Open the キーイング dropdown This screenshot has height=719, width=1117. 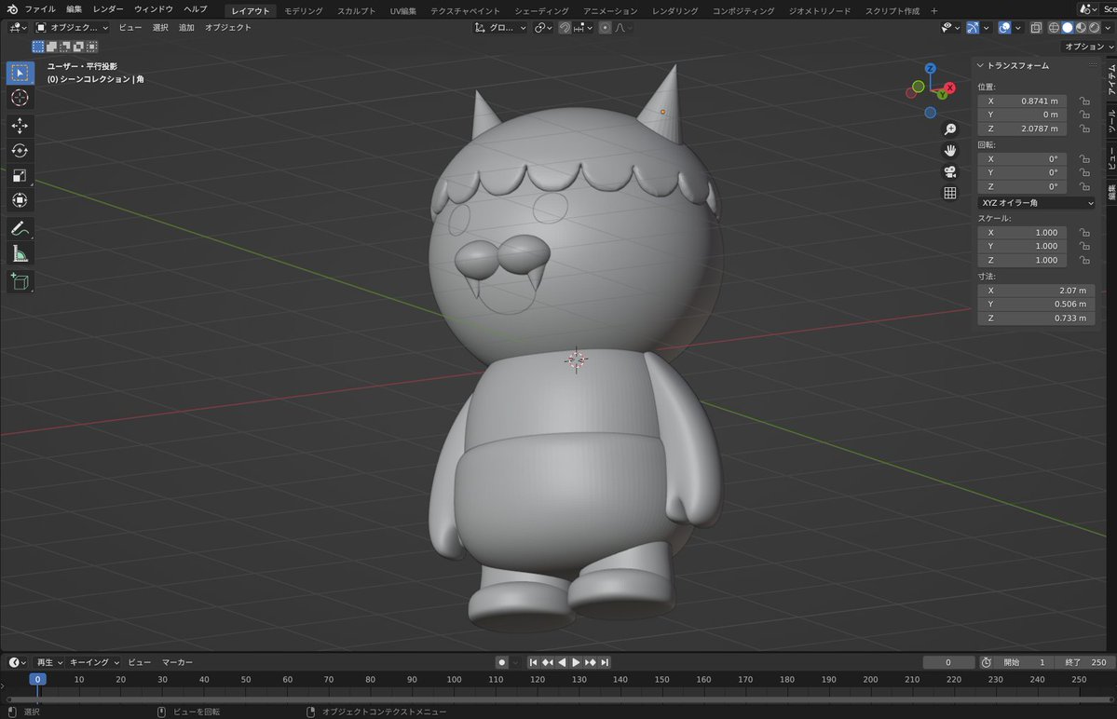pyautogui.click(x=94, y=662)
